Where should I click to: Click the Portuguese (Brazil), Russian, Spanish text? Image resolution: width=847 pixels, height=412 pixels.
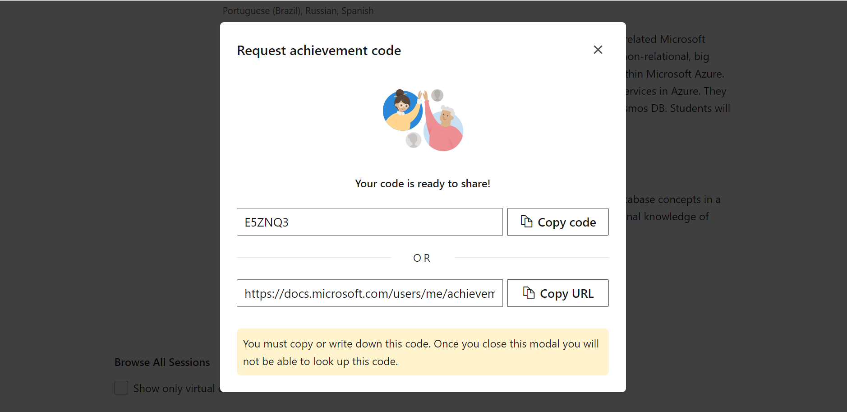[298, 11]
